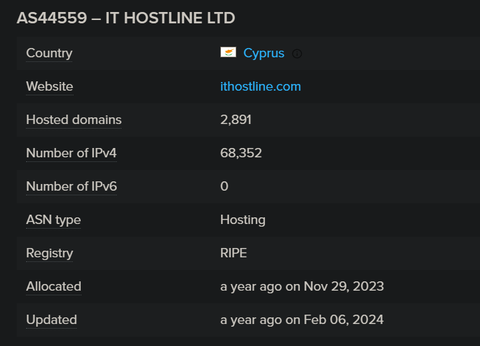Click the Cyprus flag icon
This screenshot has height=346, width=480.
coord(228,53)
